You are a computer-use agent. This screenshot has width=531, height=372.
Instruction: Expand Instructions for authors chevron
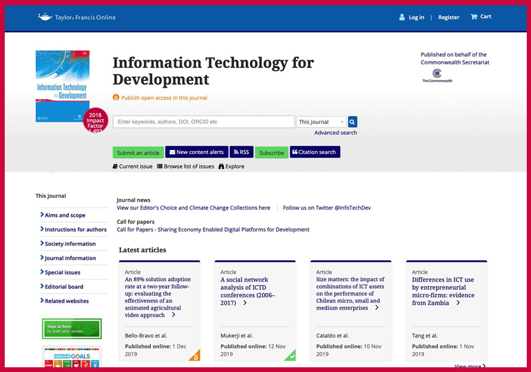42,229
